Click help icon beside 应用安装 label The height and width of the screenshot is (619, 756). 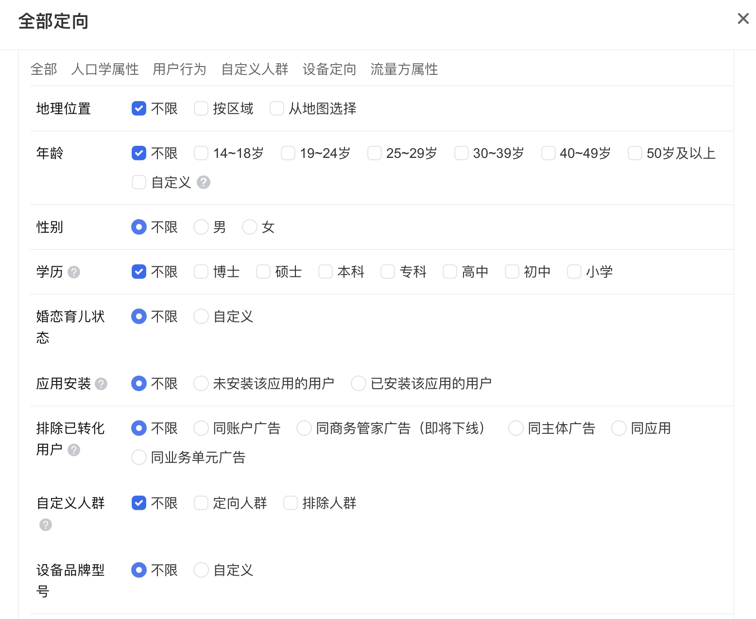101,384
